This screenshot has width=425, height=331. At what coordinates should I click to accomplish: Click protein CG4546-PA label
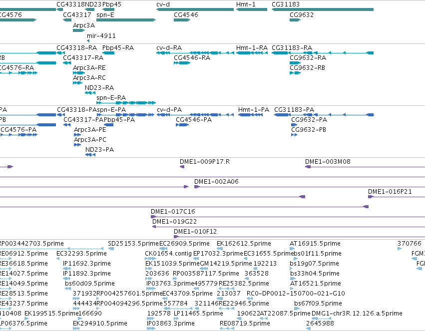point(194,120)
